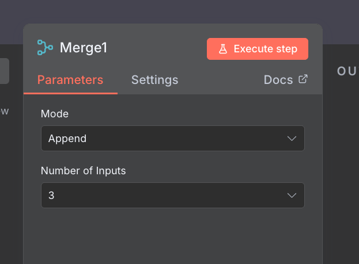
Task: Open the Number of Inputs dropdown
Action: click(173, 195)
